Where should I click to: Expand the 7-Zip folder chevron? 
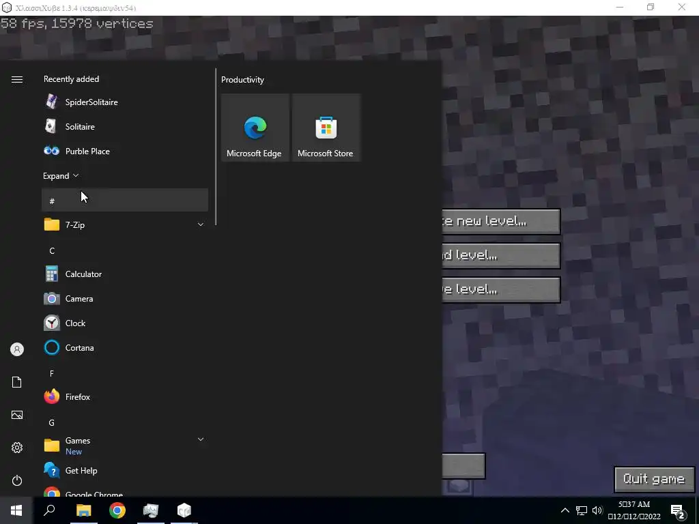click(201, 224)
